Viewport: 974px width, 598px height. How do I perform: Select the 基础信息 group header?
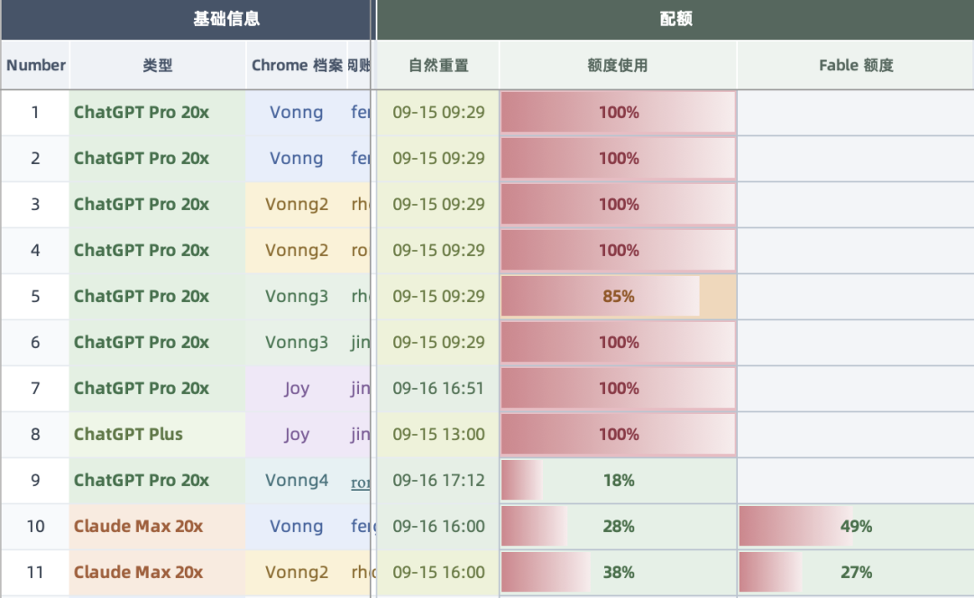pyautogui.click(x=187, y=19)
